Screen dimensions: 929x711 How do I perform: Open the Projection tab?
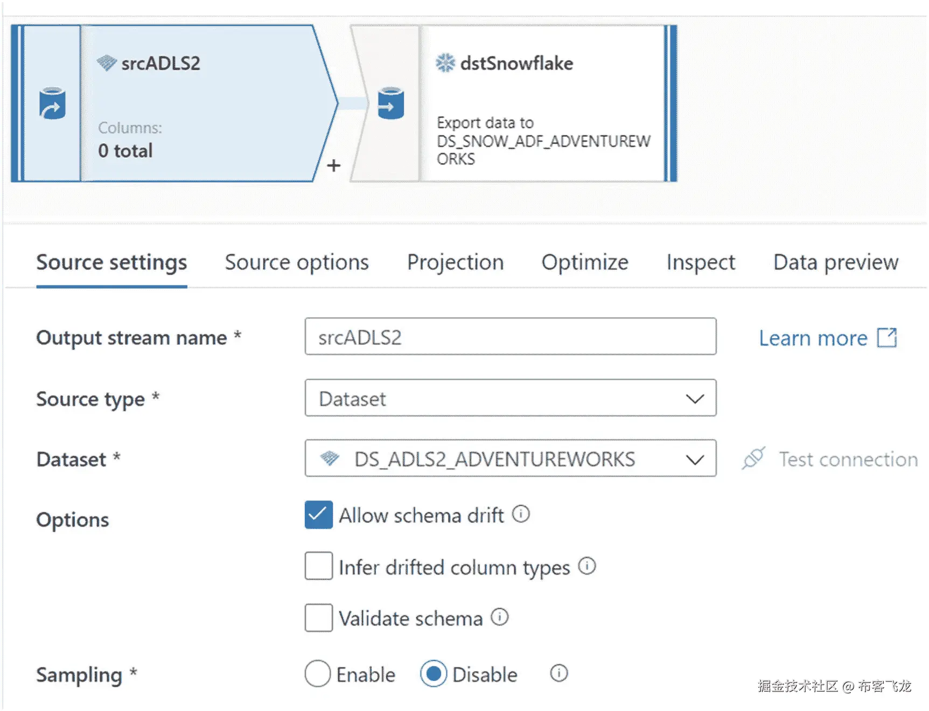click(x=455, y=262)
